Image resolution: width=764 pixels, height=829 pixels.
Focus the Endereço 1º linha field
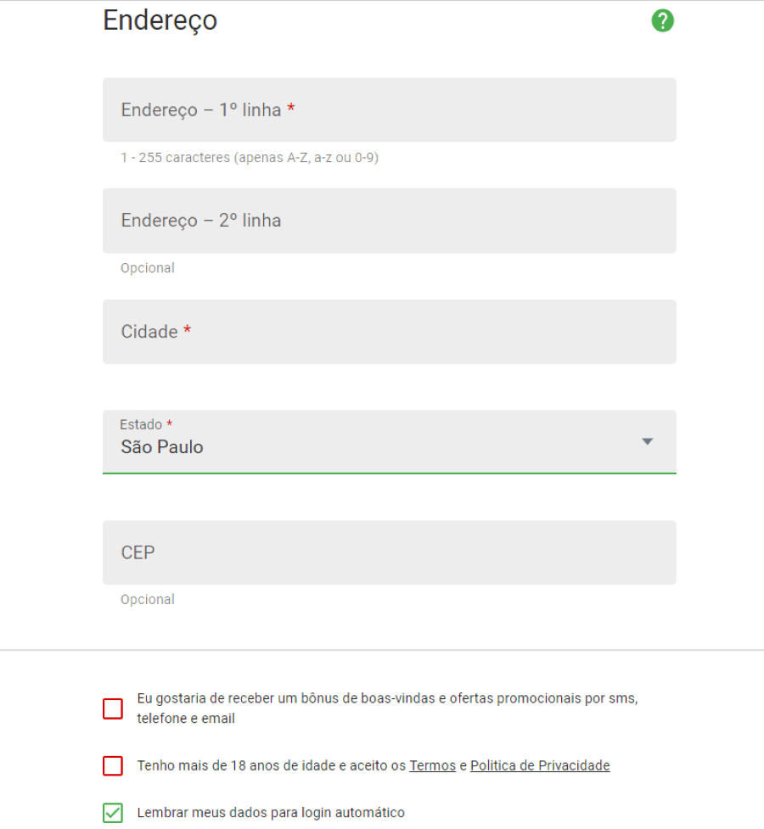click(390, 110)
